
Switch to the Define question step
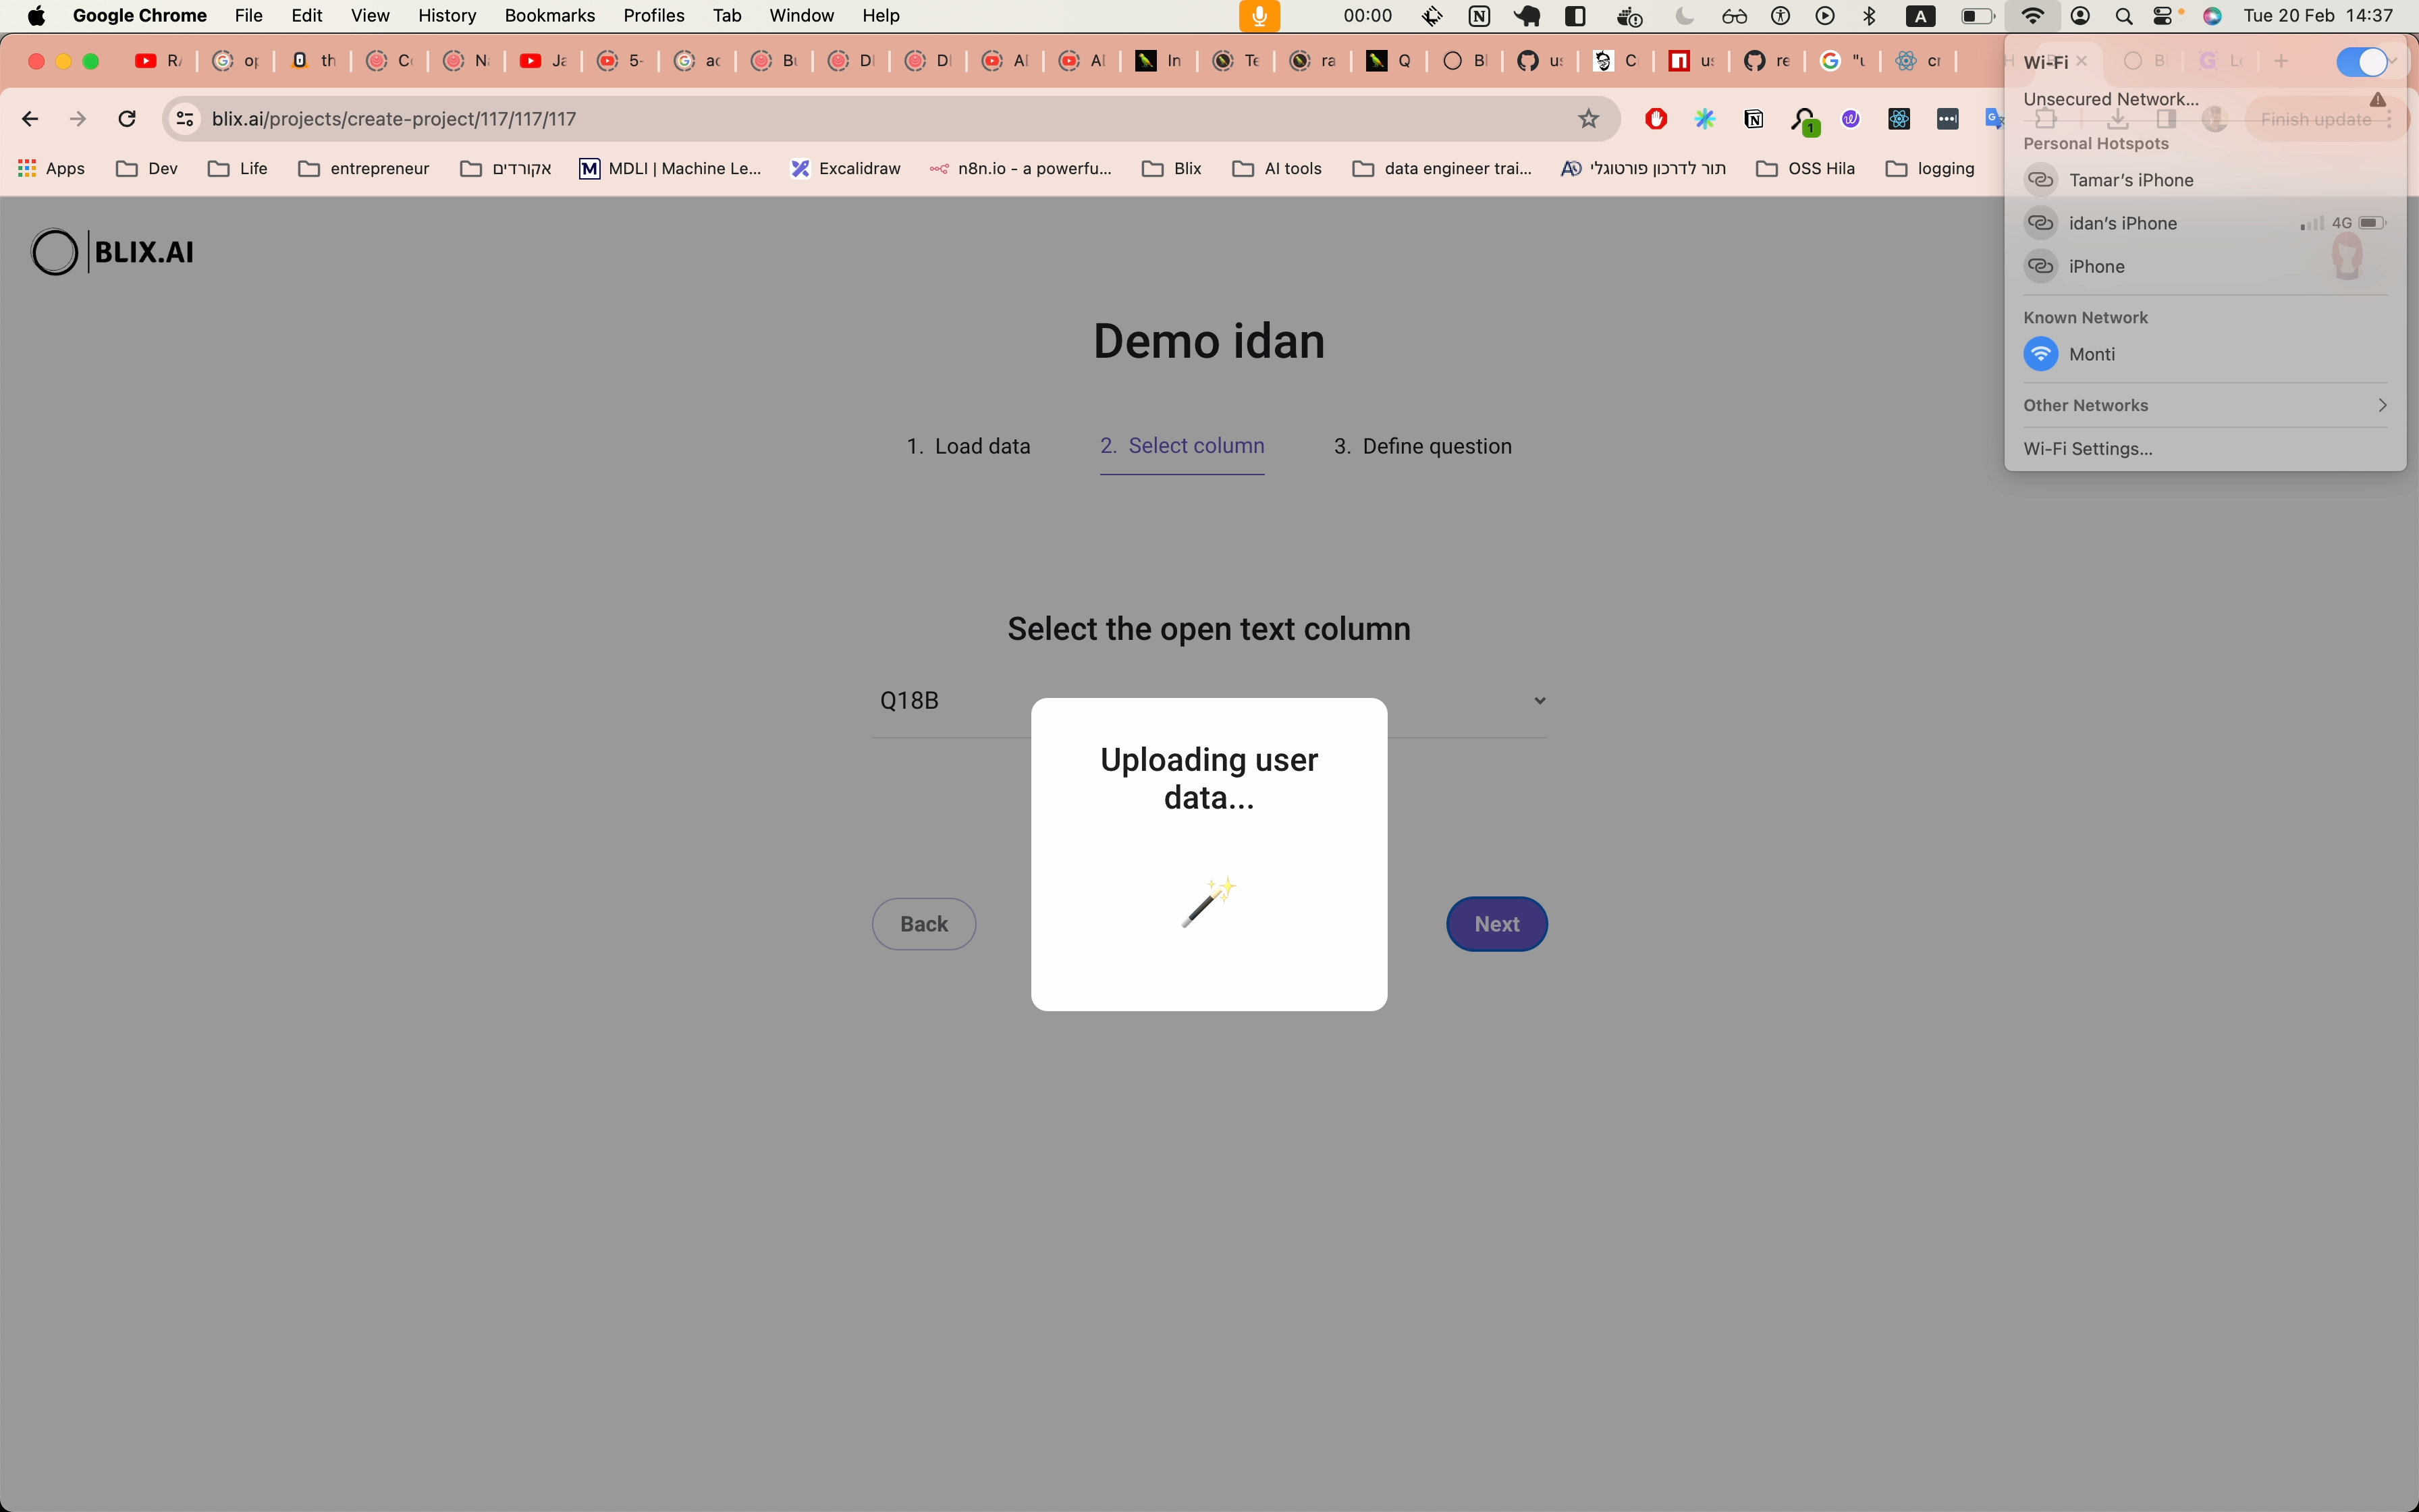[1422, 446]
